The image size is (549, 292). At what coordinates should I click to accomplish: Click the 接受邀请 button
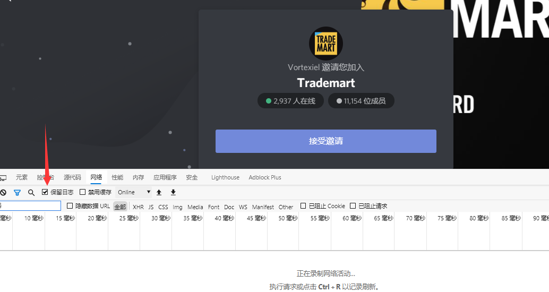tap(326, 141)
